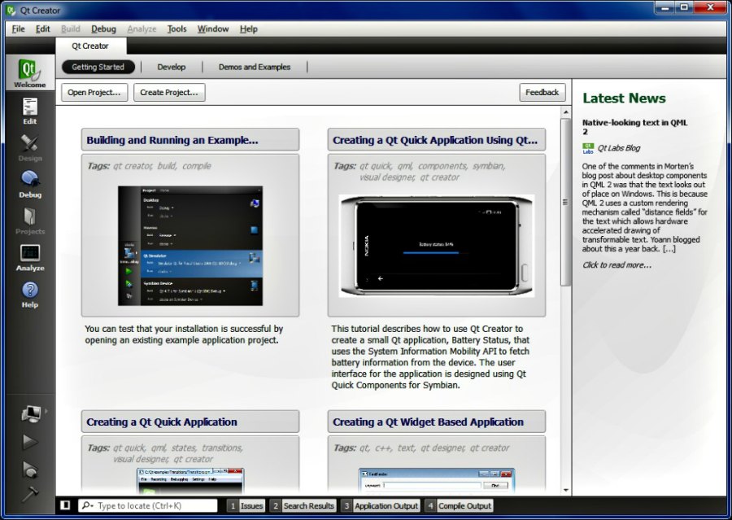Image resolution: width=732 pixels, height=520 pixels.
Task: Go to Projects mode
Action: coord(29,221)
